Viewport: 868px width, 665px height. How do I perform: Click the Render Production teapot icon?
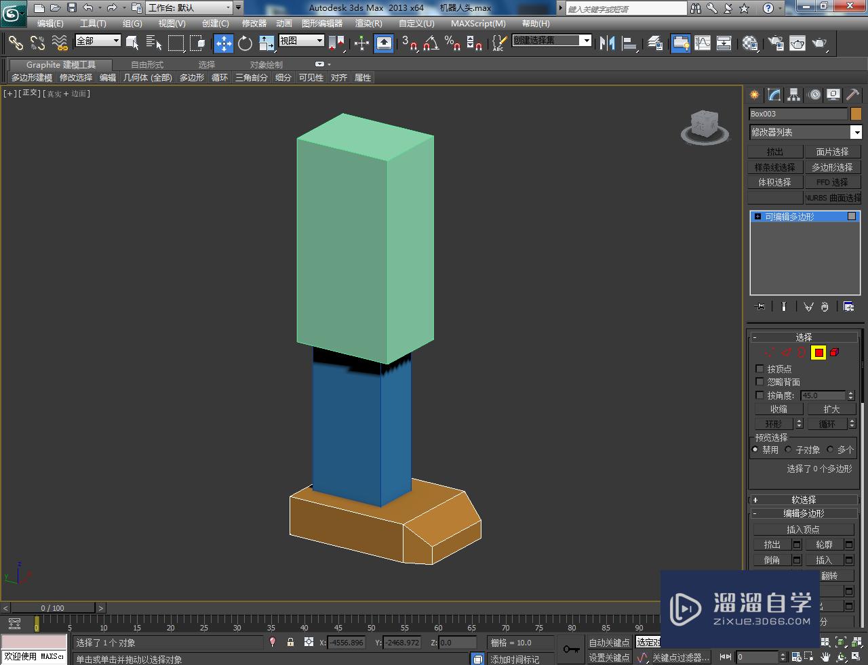(821, 43)
